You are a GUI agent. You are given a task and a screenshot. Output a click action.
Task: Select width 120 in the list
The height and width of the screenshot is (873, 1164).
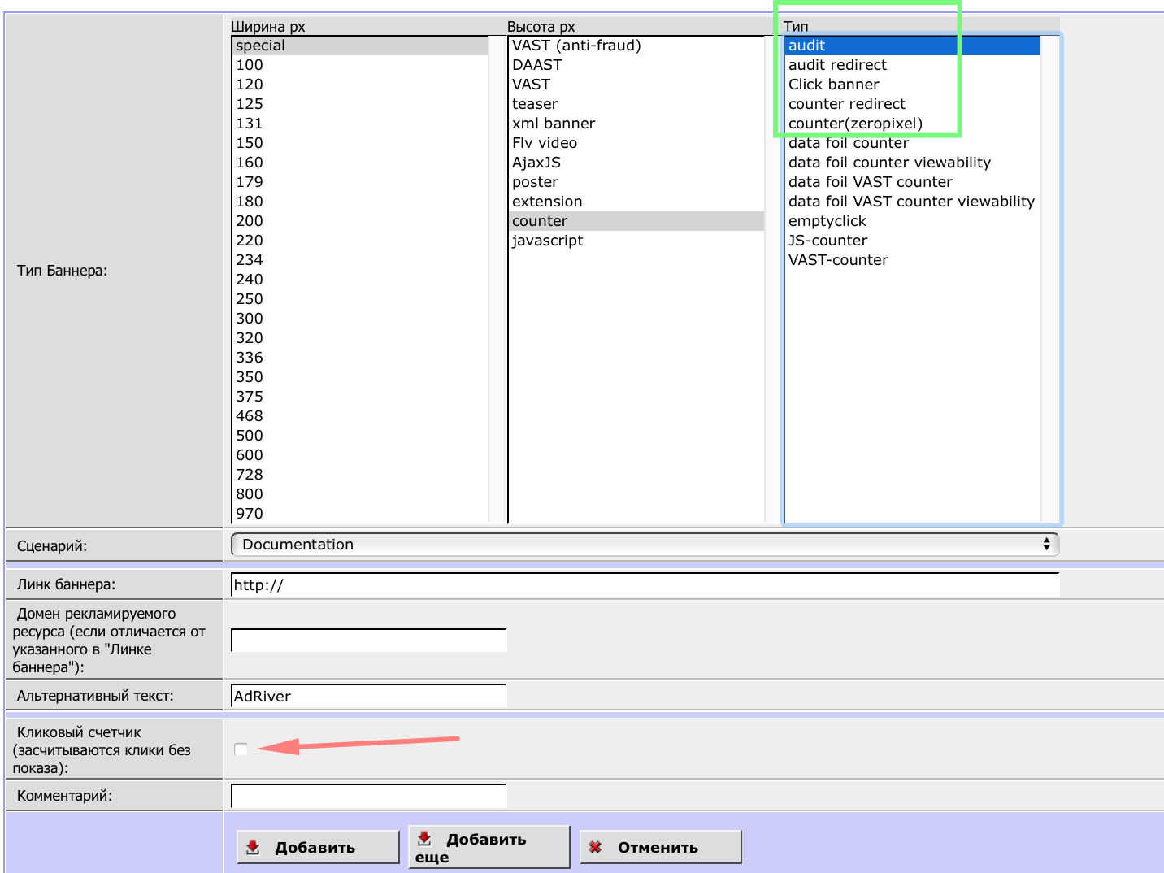359,85
